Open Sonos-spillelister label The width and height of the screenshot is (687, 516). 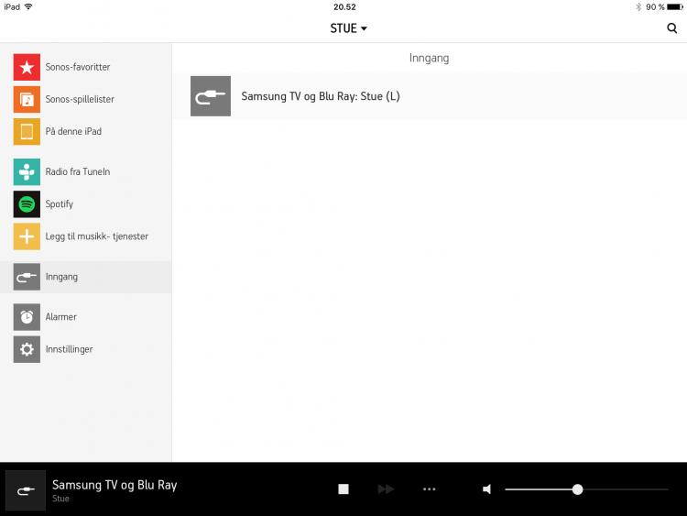(x=80, y=100)
